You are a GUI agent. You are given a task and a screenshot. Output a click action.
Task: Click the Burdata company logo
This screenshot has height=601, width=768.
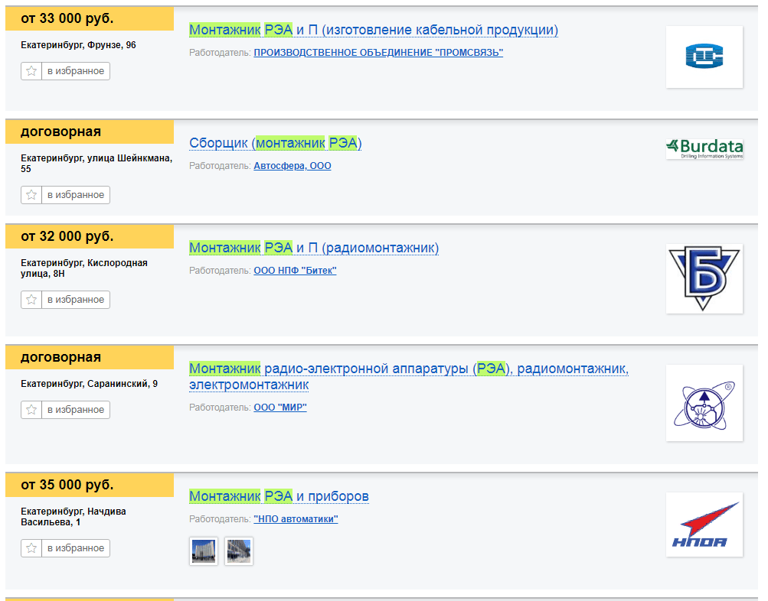pyautogui.click(x=704, y=148)
